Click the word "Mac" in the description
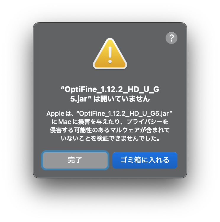Screen dimensions: 220x222 (65, 122)
